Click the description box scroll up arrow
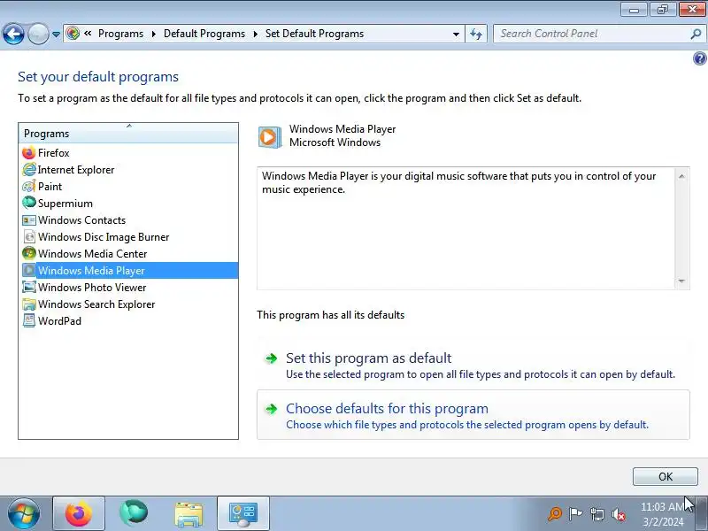Screen dimensions: 708x531 click(x=681, y=176)
